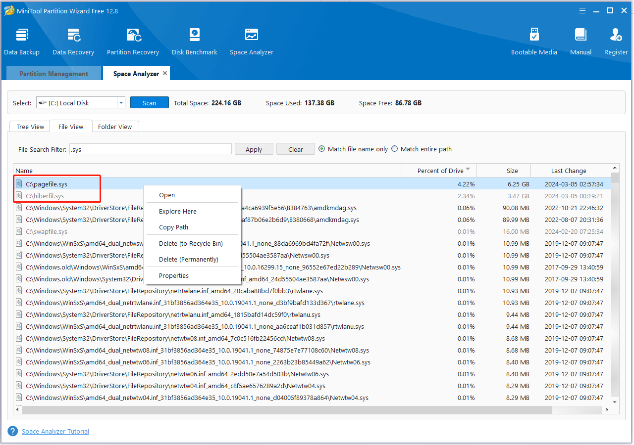Open the drive selection dropdown
This screenshot has width=634, height=445.
point(121,103)
